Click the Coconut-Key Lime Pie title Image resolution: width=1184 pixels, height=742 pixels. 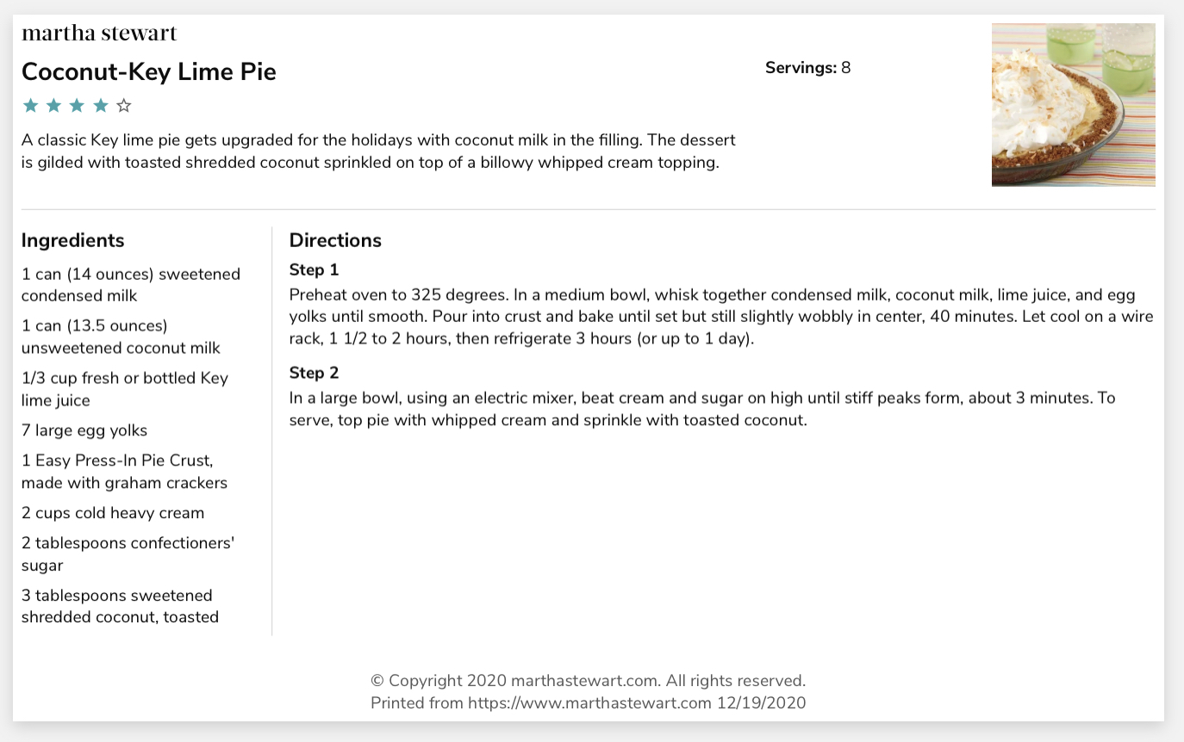(149, 71)
